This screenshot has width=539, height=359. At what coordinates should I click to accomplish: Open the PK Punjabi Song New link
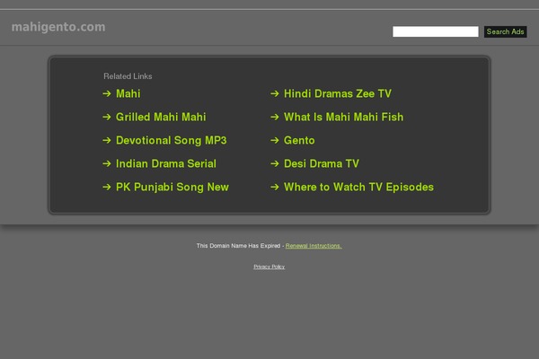click(172, 187)
